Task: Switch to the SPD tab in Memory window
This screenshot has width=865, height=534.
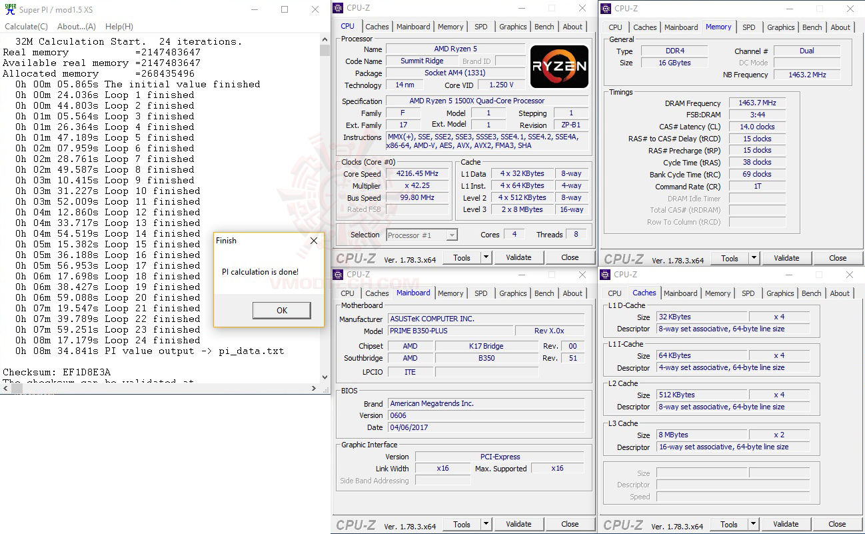Action: tap(749, 27)
